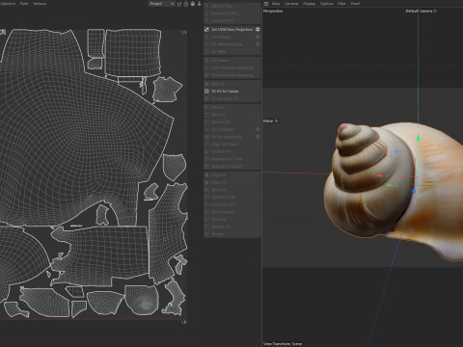Open UV Rectangularize settings gear
Viewport: 463px width, 347px height.
[258, 137]
